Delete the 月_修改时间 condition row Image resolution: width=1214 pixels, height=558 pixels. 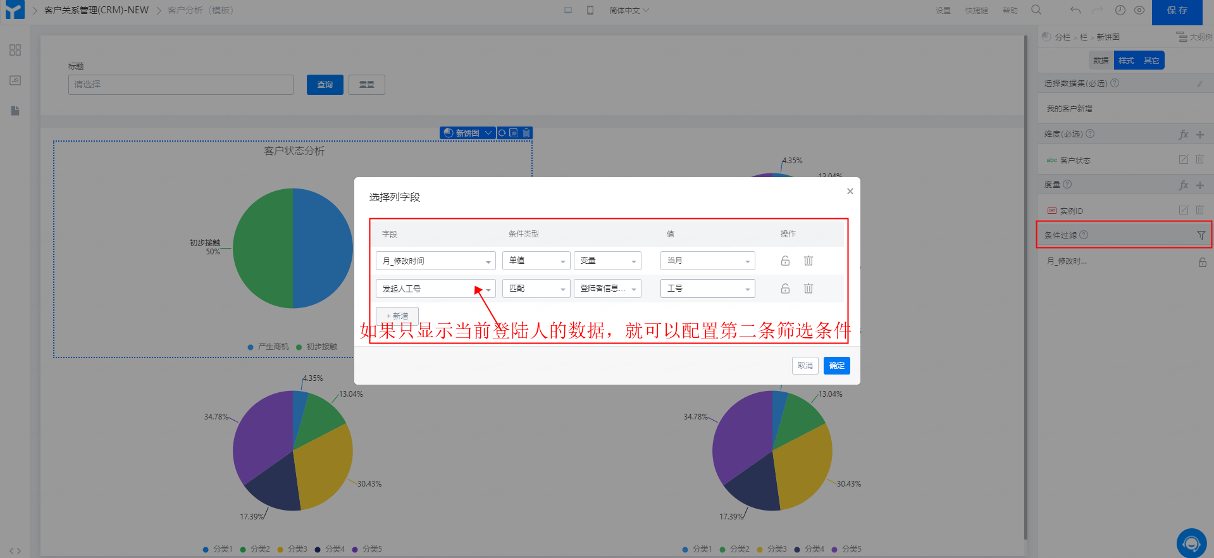tap(808, 261)
